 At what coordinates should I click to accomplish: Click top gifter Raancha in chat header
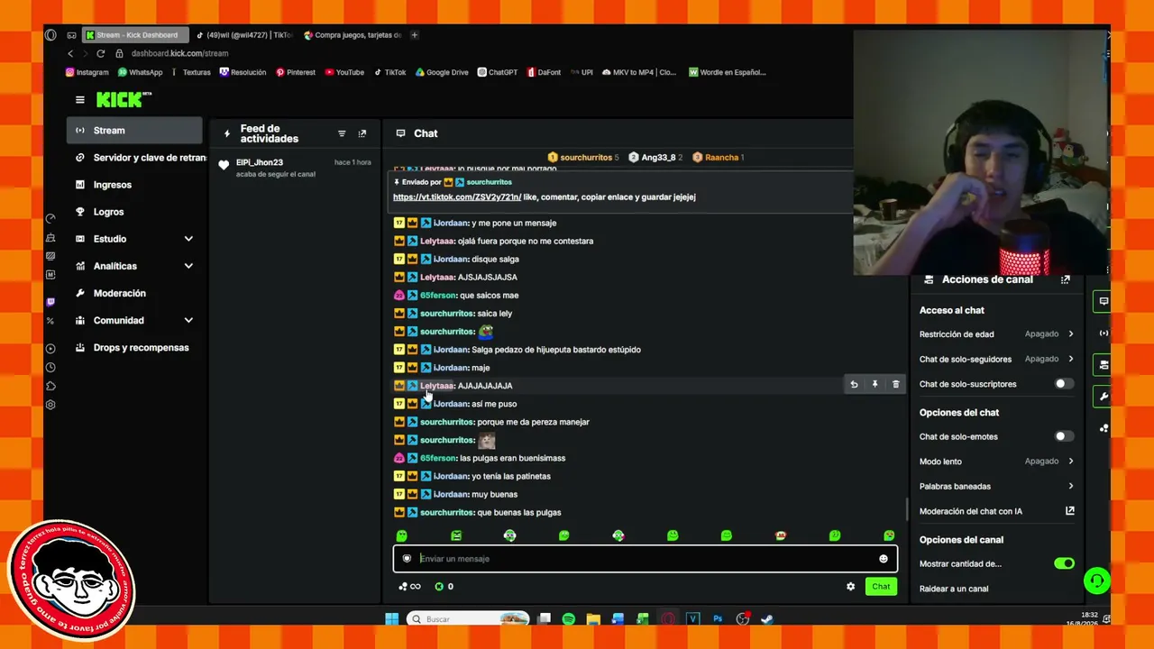(x=718, y=158)
